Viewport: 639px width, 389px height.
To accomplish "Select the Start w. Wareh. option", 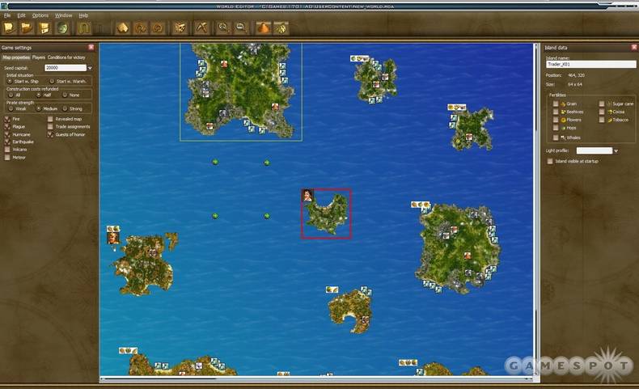I will pos(52,82).
